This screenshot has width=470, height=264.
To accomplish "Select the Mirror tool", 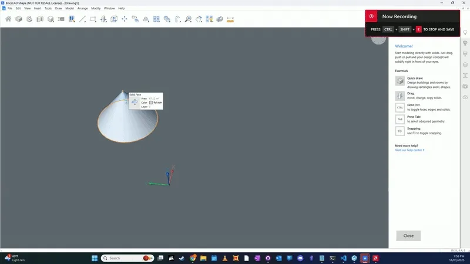I will tap(146, 19).
